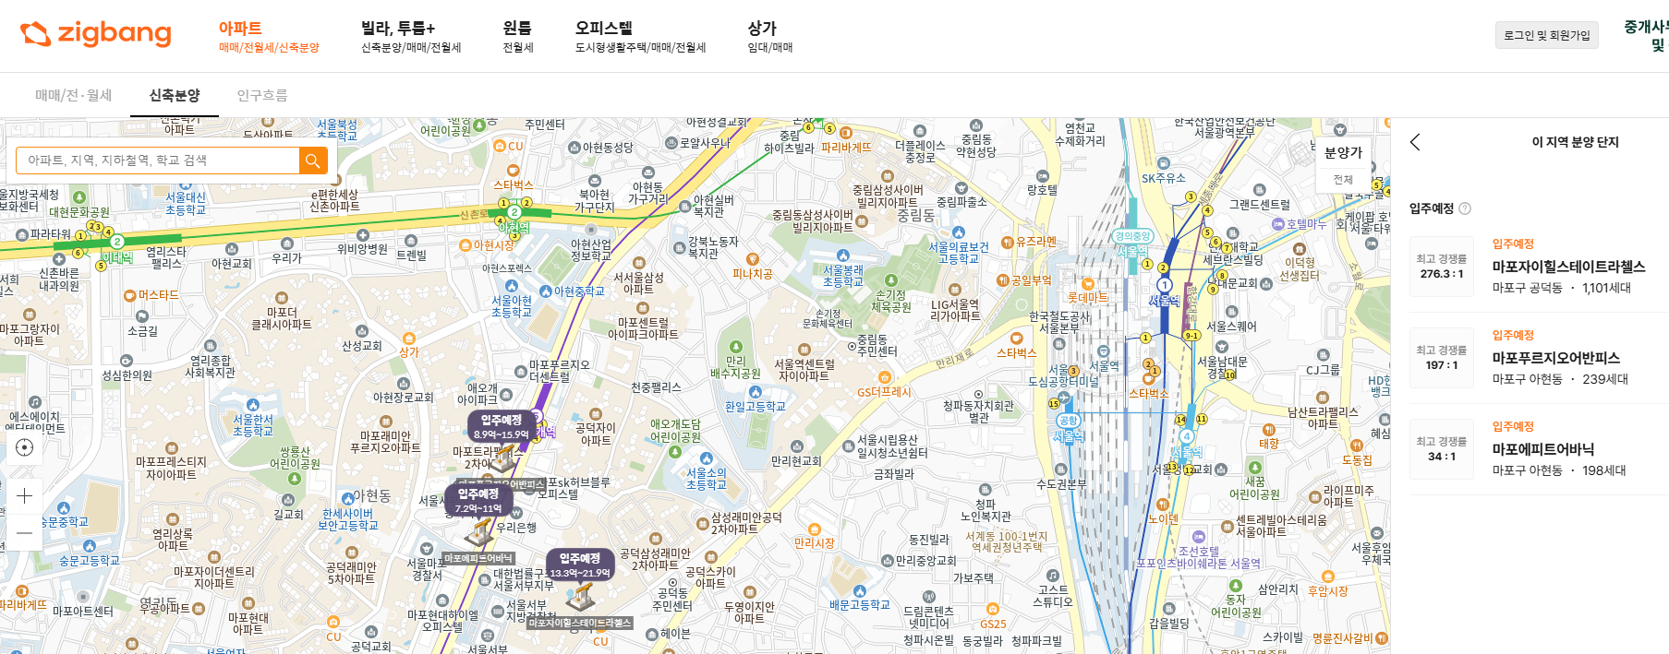1669x654 pixels.
Task: Click the line 4 서울역 station marker
Action: (1187, 437)
